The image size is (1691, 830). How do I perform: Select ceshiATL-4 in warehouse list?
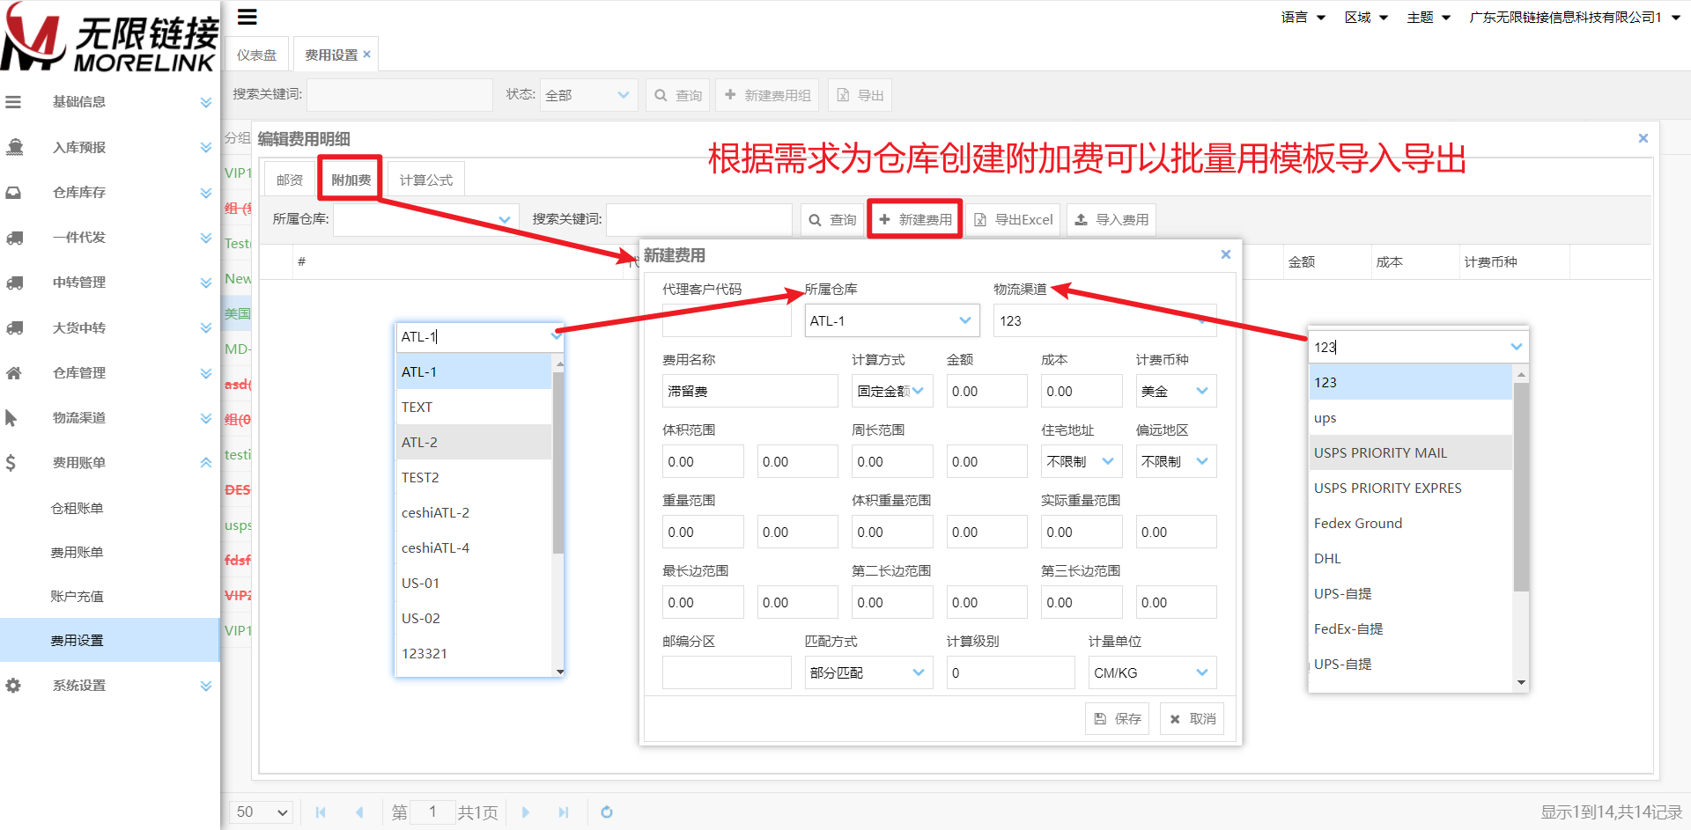coord(474,548)
